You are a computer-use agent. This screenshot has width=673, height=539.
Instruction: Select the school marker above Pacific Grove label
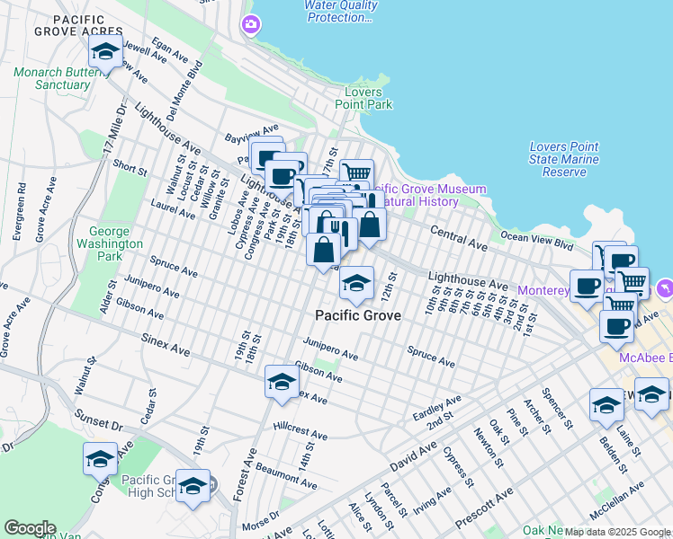(356, 285)
